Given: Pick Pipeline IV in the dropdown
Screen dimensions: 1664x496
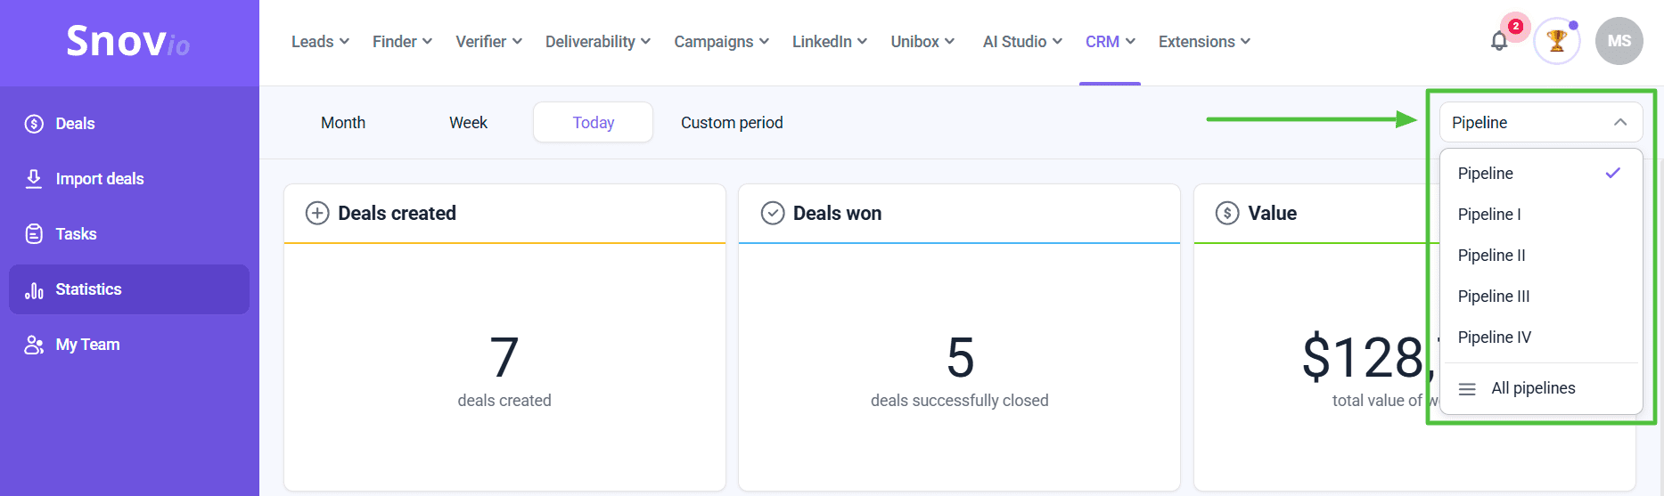Looking at the screenshot, I should [1494, 337].
